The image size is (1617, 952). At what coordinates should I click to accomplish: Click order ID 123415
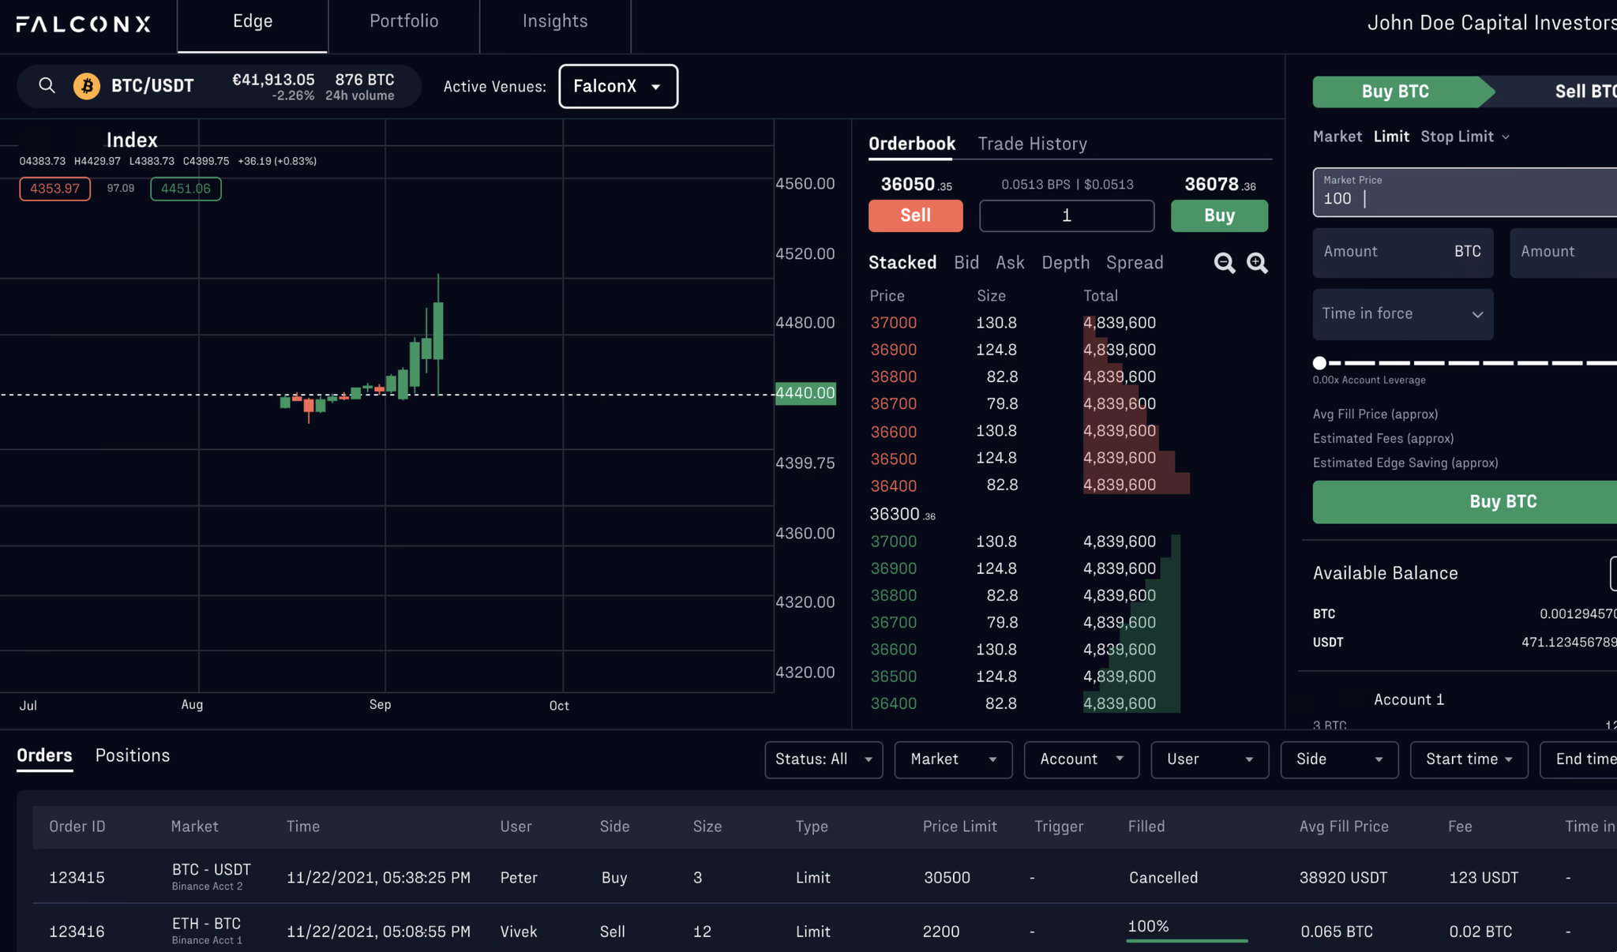tap(77, 878)
